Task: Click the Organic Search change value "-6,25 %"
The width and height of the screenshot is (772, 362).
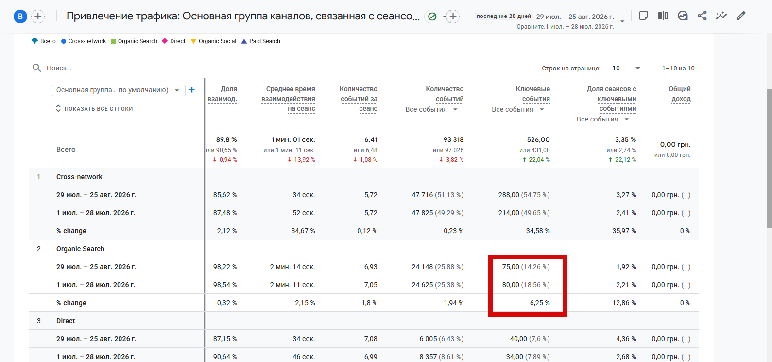Action: tap(539, 303)
